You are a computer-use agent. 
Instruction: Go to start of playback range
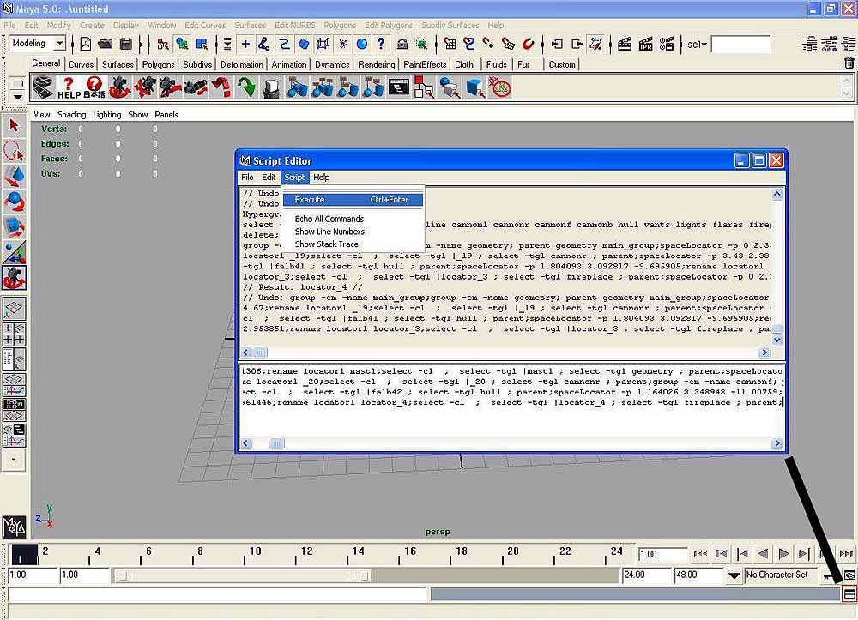(x=700, y=554)
